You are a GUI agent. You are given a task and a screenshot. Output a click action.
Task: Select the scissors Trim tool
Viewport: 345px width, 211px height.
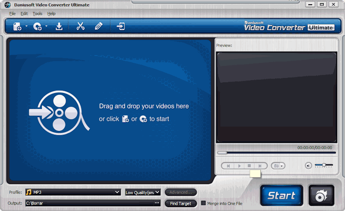click(x=81, y=26)
